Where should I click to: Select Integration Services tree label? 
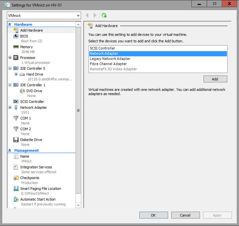pyautogui.click(x=36, y=167)
